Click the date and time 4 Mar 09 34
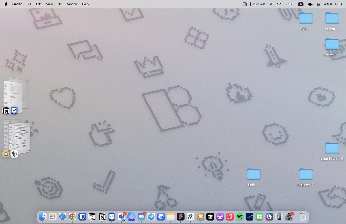The width and height of the screenshot is (346, 224). [x=333, y=4]
